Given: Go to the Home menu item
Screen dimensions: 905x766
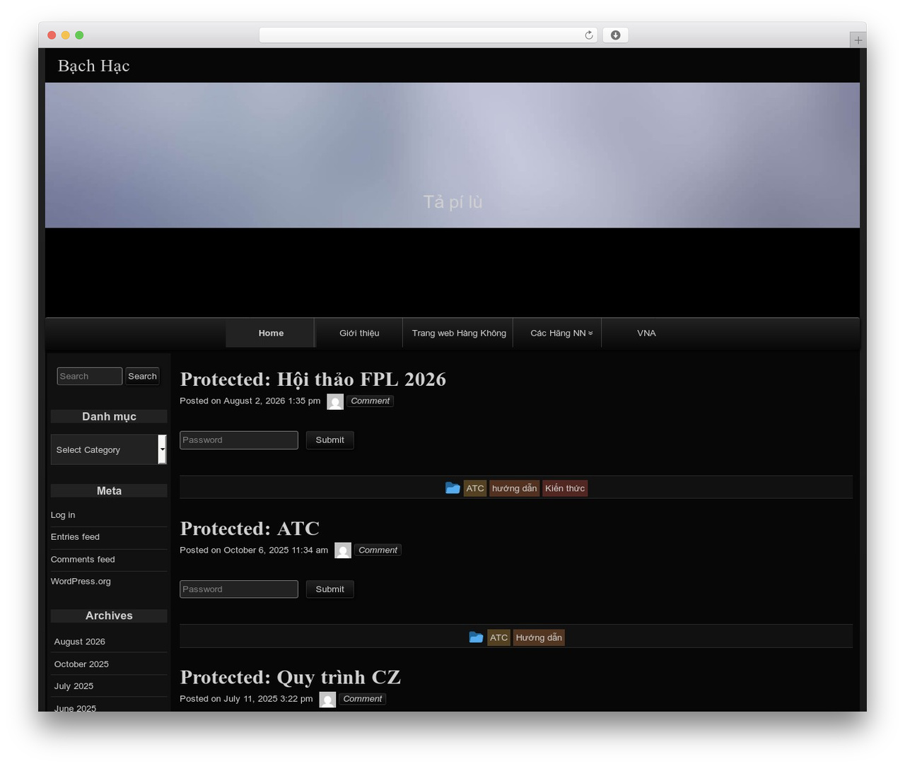Looking at the screenshot, I should (271, 333).
